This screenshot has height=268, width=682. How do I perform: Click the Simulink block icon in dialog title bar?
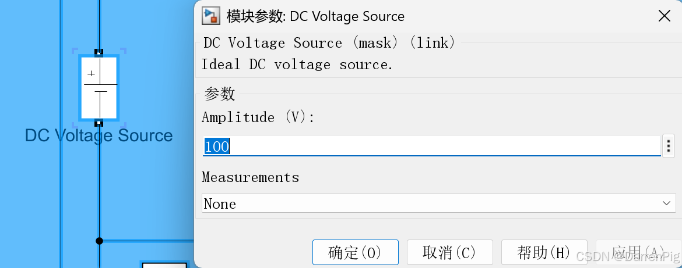coord(211,16)
